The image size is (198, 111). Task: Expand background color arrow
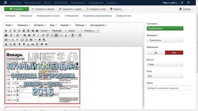click(76, 35)
